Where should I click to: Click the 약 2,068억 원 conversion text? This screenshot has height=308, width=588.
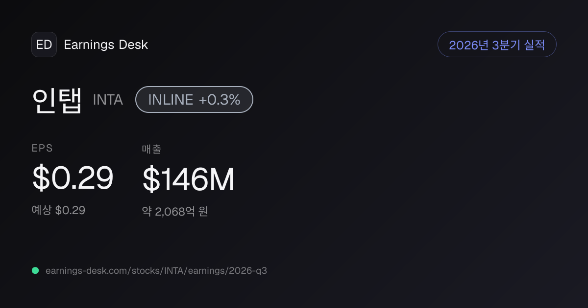(x=175, y=212)
